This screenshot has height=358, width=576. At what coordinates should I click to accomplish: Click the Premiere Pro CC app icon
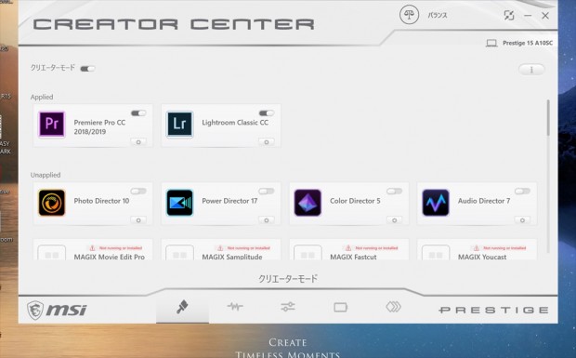click(52, 125)
